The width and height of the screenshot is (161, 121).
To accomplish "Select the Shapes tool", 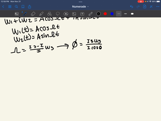I will coord(49,14).
